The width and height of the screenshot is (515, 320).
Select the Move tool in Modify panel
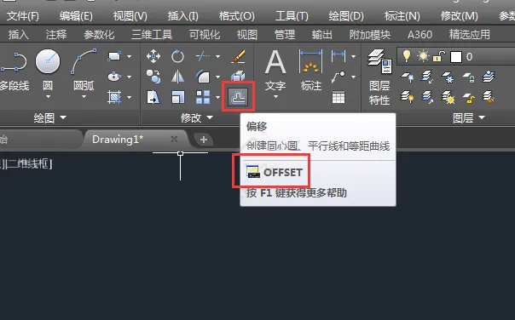[153, 56]
